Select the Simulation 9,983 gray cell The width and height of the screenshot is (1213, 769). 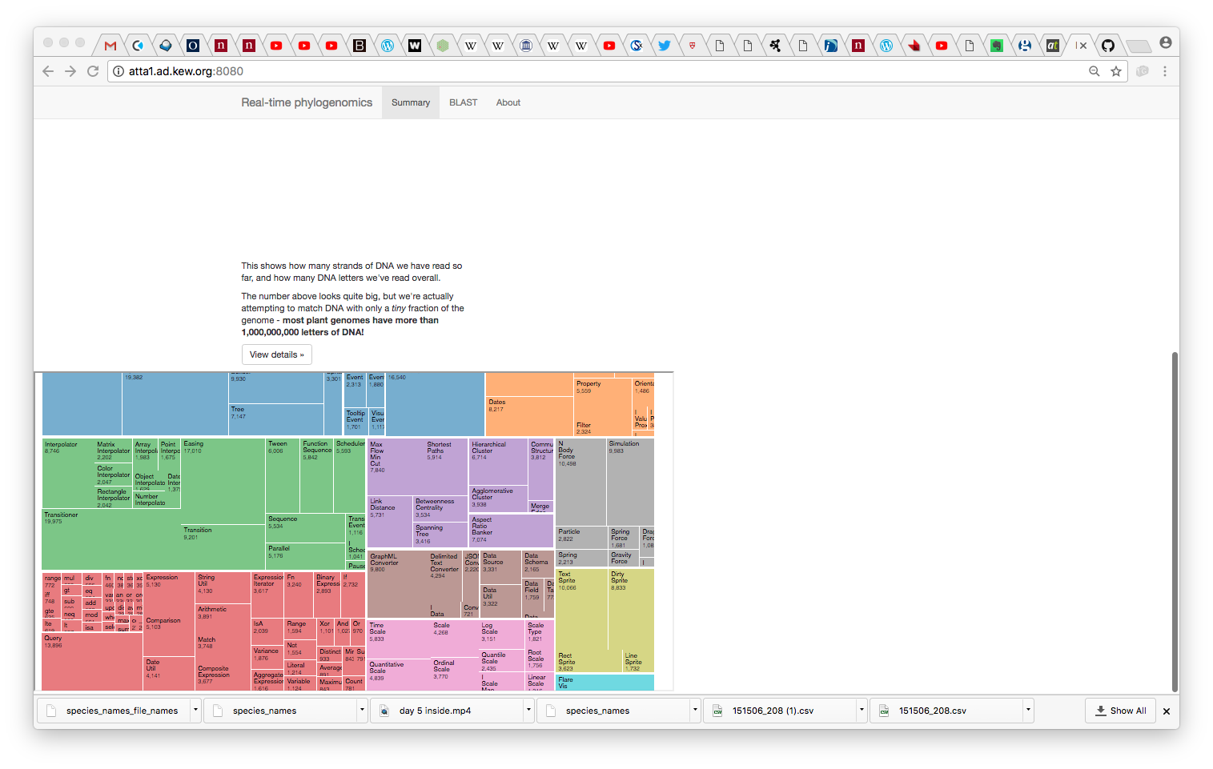click(x=630, y=482)
